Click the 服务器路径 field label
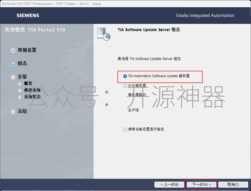The image size is (251, 191). [137, 95]
